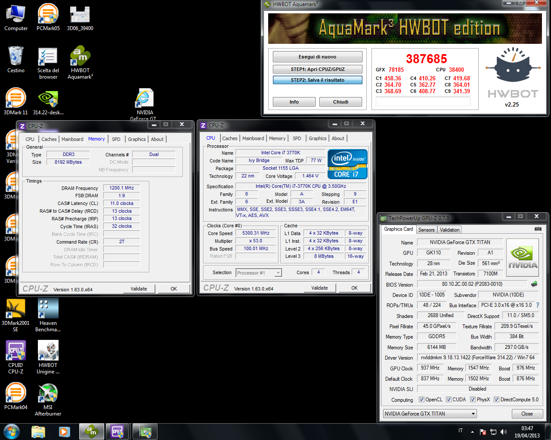This screenshot has width=551, height=440.
Task: Open Heaven Benchmark desktop shortcut
Action: [x=48, y=315]
